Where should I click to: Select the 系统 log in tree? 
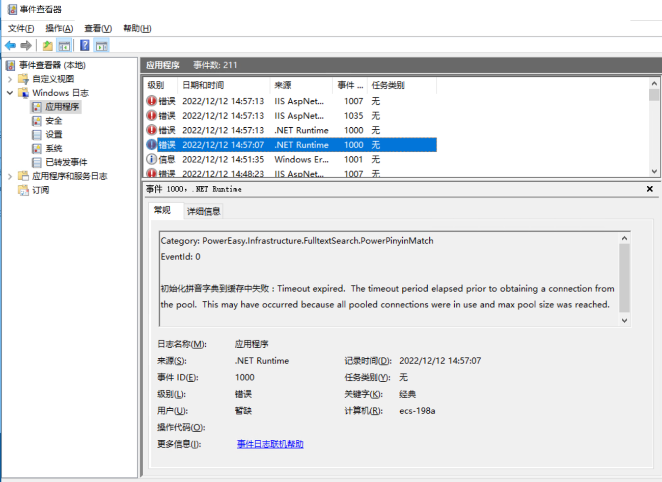[53, 149]
